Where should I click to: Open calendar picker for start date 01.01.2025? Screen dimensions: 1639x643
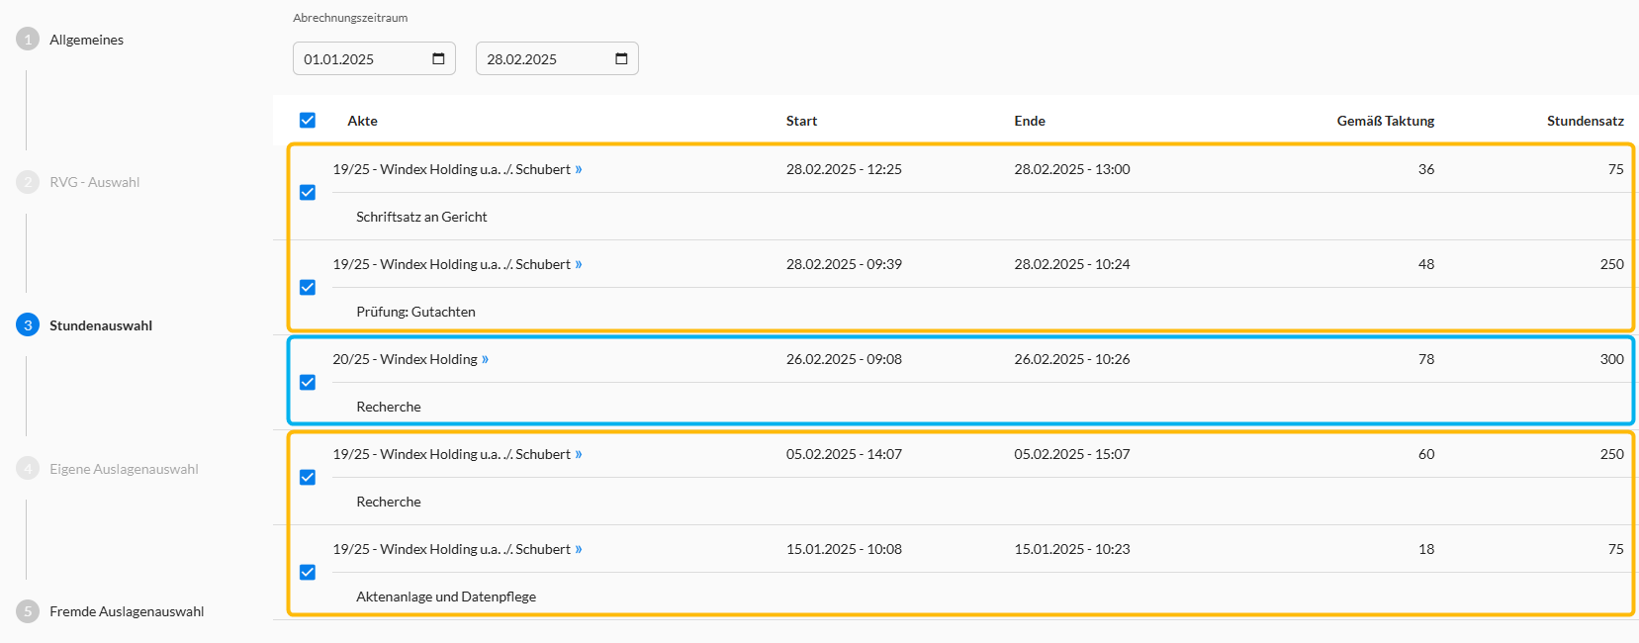[x=438, y=59]
